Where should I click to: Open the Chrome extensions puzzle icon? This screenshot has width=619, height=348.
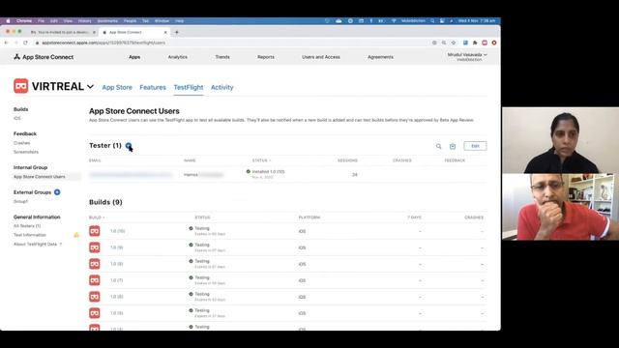tap(475, 43)
